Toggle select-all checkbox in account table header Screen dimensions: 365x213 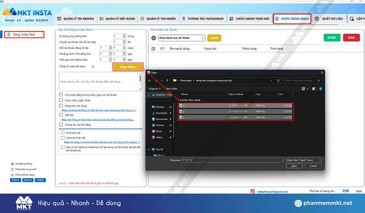click(153, 49)
